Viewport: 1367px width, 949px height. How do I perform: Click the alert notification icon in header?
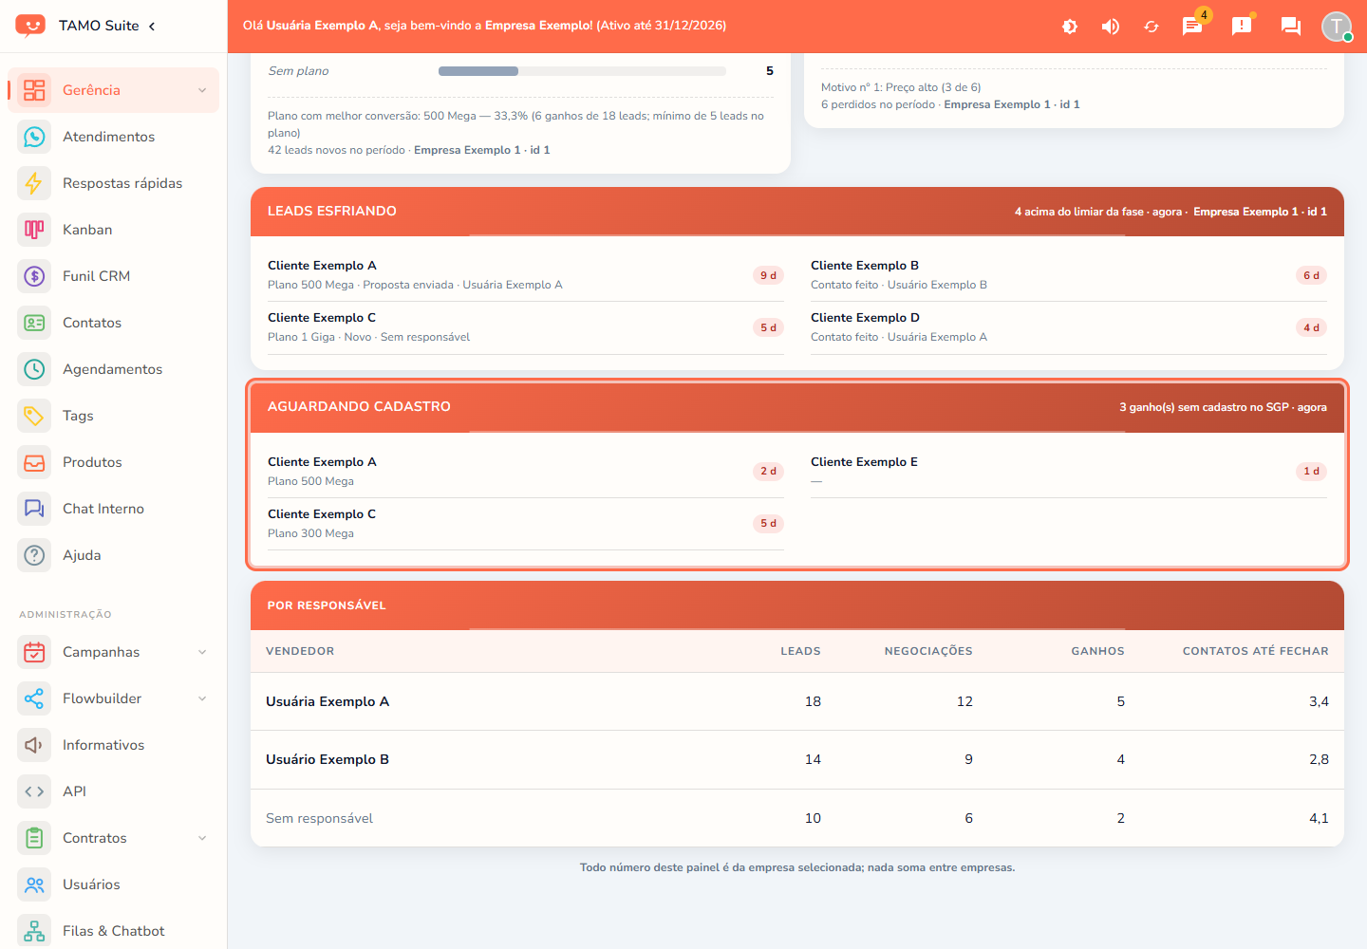(x=1242, y=26)
